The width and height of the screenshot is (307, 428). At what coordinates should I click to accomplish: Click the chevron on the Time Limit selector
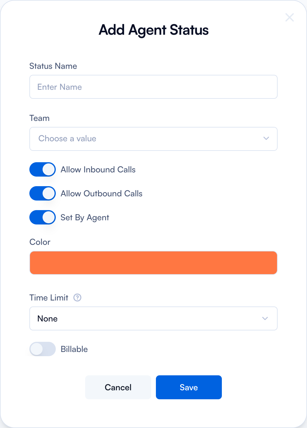point(265,318)
